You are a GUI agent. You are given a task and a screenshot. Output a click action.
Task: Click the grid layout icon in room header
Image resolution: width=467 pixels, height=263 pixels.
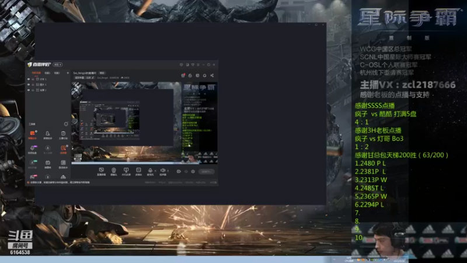tap(197, 75)
